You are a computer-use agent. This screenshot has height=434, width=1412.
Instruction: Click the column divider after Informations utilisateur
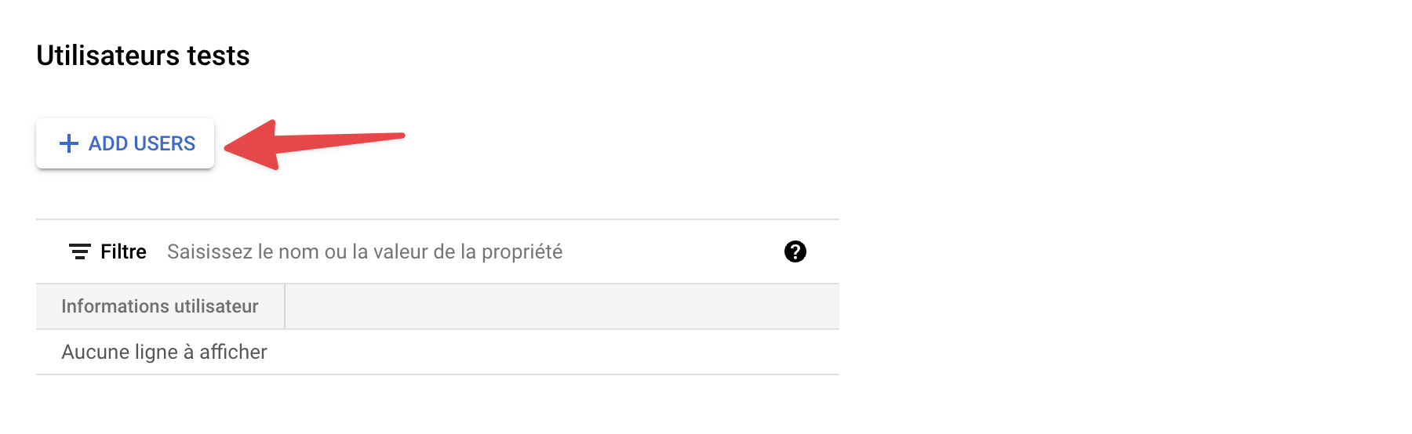point(285,306)
